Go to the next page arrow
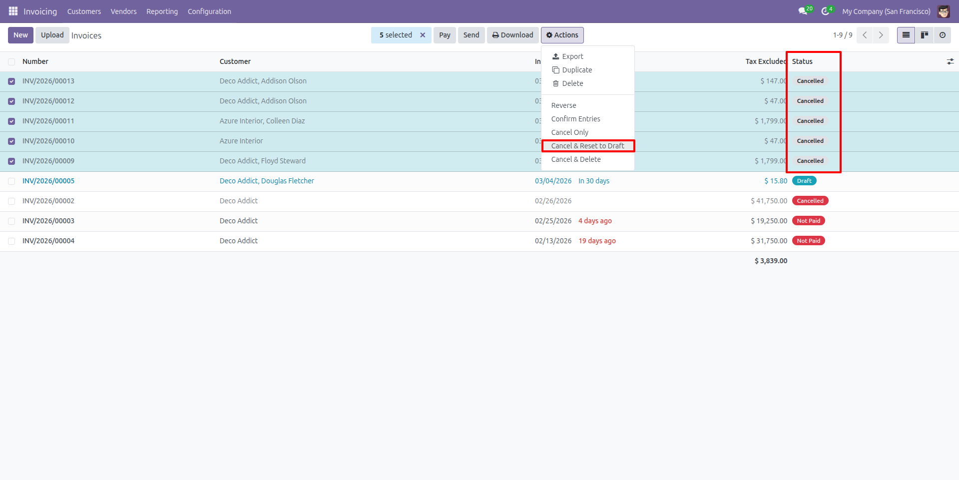 click(x=881, y=35)
